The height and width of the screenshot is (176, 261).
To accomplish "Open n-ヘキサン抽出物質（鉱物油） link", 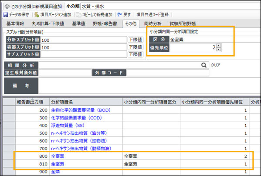I will (x=79, y=141).
